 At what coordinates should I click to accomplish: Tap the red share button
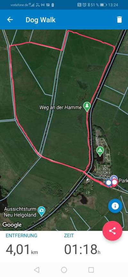[x=112, y=231]
